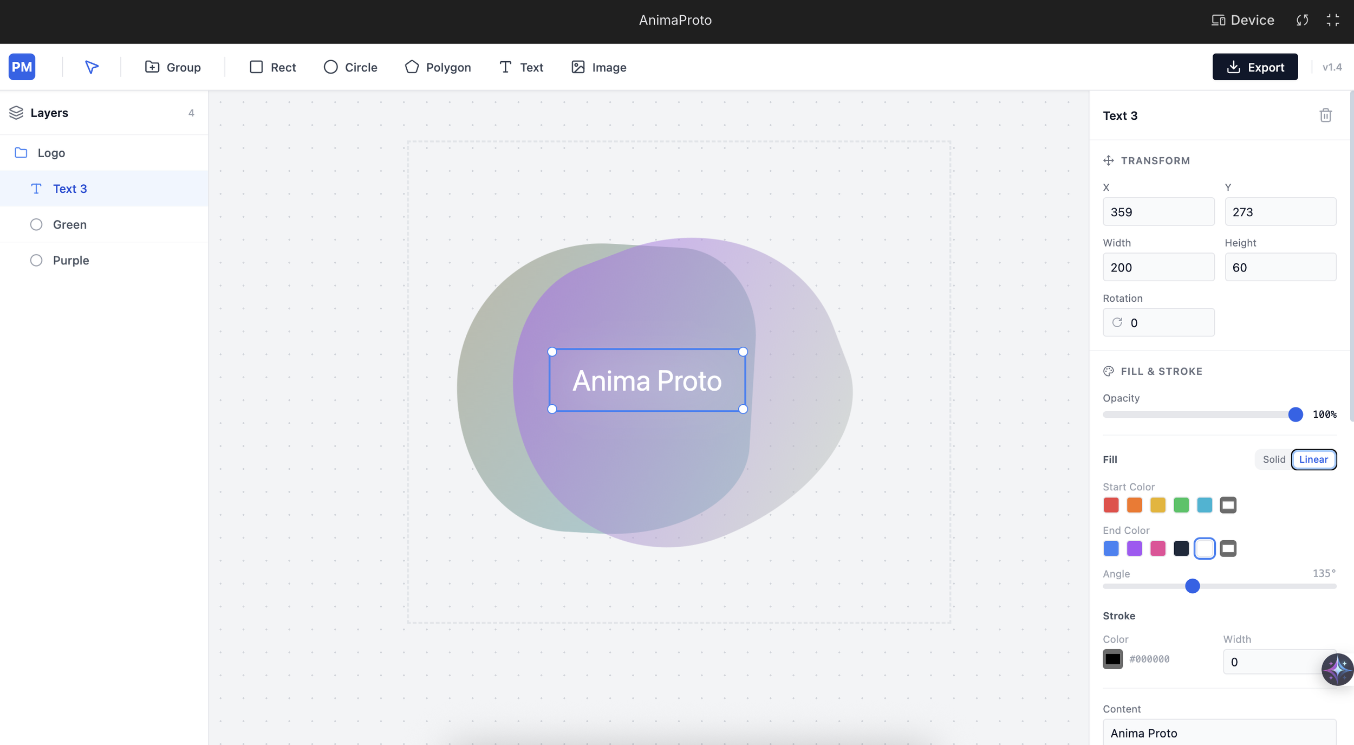Select the Circle shape tool
This screenshot has height=745, width=1354.
pos(350,67)
